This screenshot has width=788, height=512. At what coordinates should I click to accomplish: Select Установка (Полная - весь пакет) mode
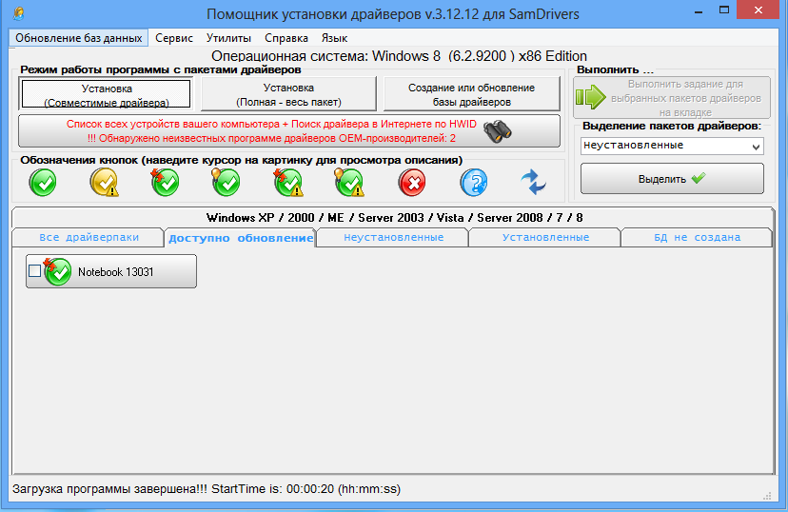click(x=287, y=94)
